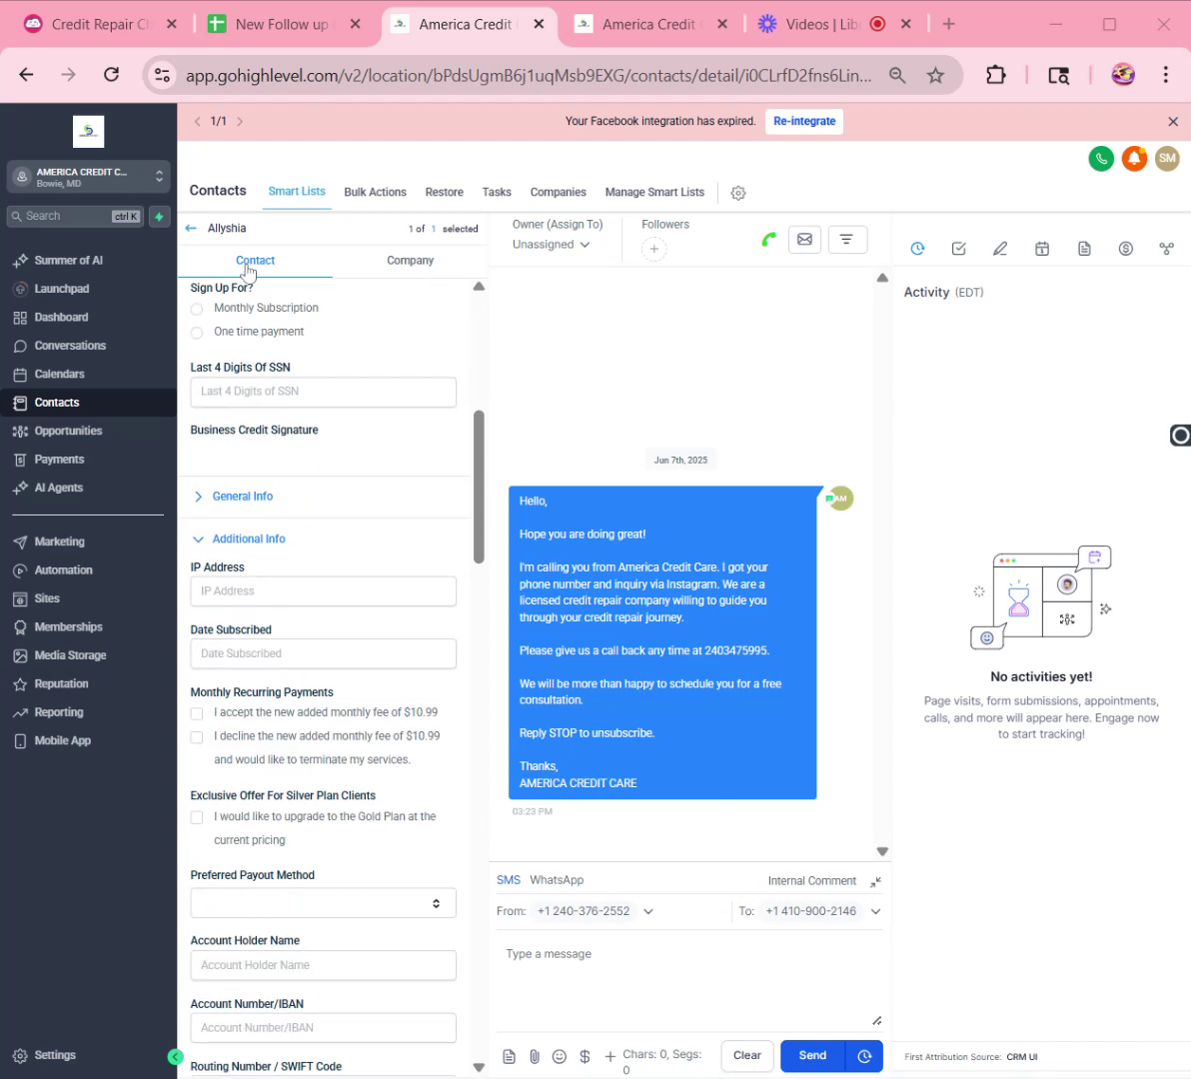Screen dimensions: 1191x1079
Task: Check decline the new monthly fee of $10.99
Action: [x=197, y=737]
